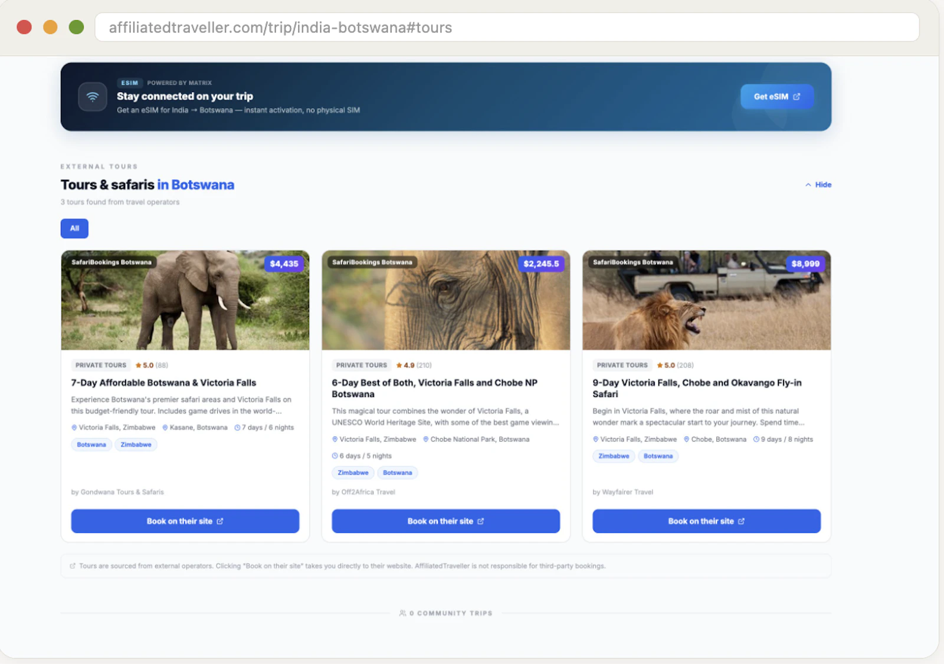Click the star rating 5.0 (88)
The width and height of the screenshot is (944, 664).
pyautogui.click(x=152, y=365)
